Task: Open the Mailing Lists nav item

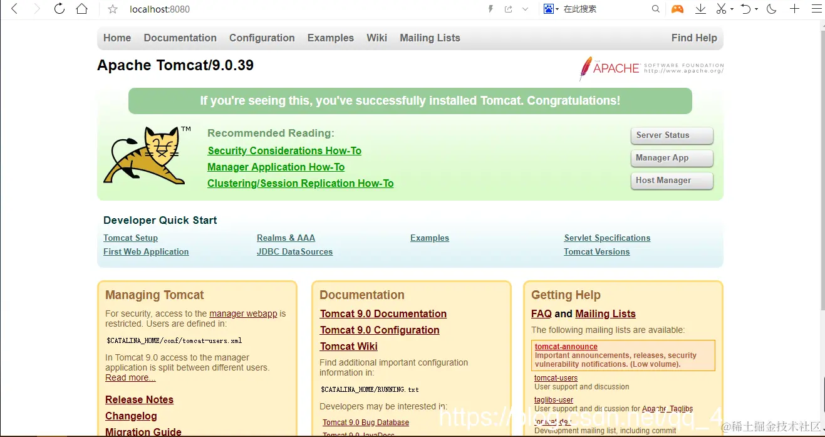Action: point(430,38)
